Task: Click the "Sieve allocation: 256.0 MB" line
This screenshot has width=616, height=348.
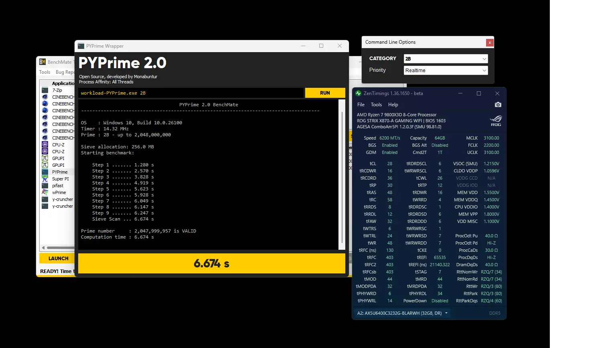Action: pyautogui.click(x=118, y=147)
